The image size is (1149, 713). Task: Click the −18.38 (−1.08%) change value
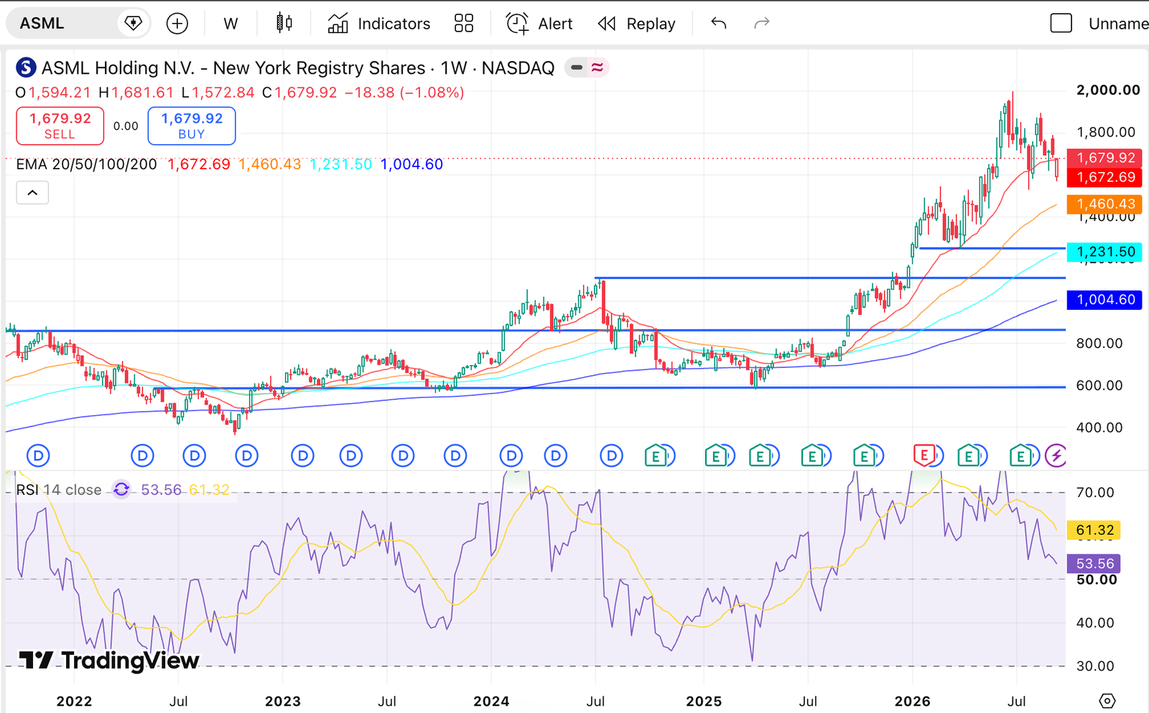pos(404,93)
